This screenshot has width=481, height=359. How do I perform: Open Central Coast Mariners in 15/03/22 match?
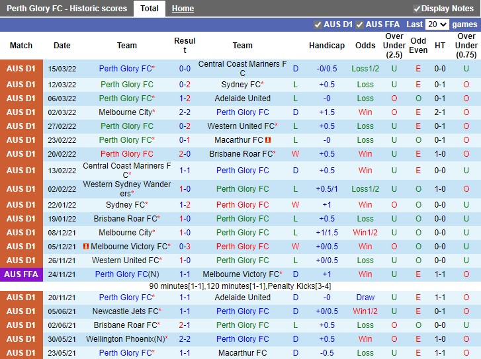(242, 69)
